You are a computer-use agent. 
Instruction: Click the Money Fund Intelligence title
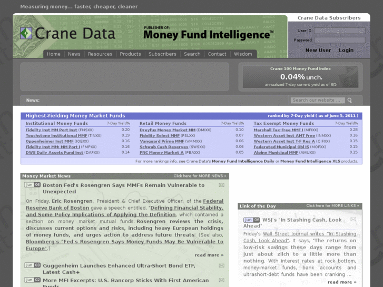(x=208, y=35)
